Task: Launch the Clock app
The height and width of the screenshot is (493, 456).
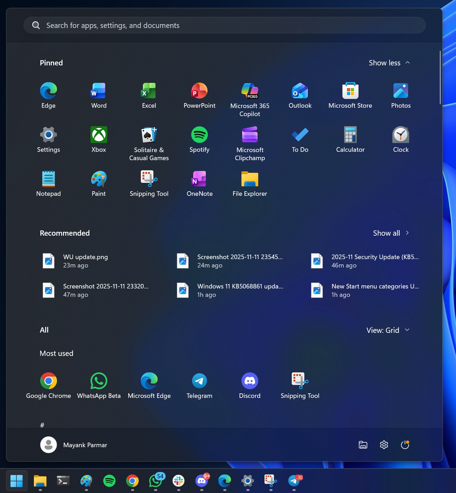Action: pos(400,139)
